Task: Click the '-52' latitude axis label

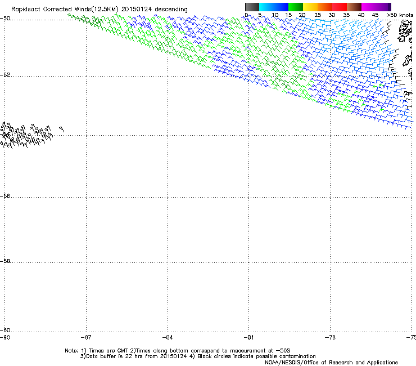Action: coord(5,75)
